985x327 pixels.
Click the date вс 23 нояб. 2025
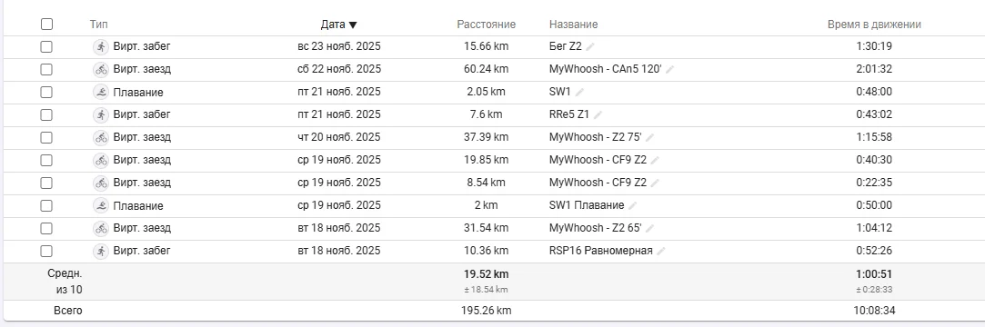tap(339, 46)
